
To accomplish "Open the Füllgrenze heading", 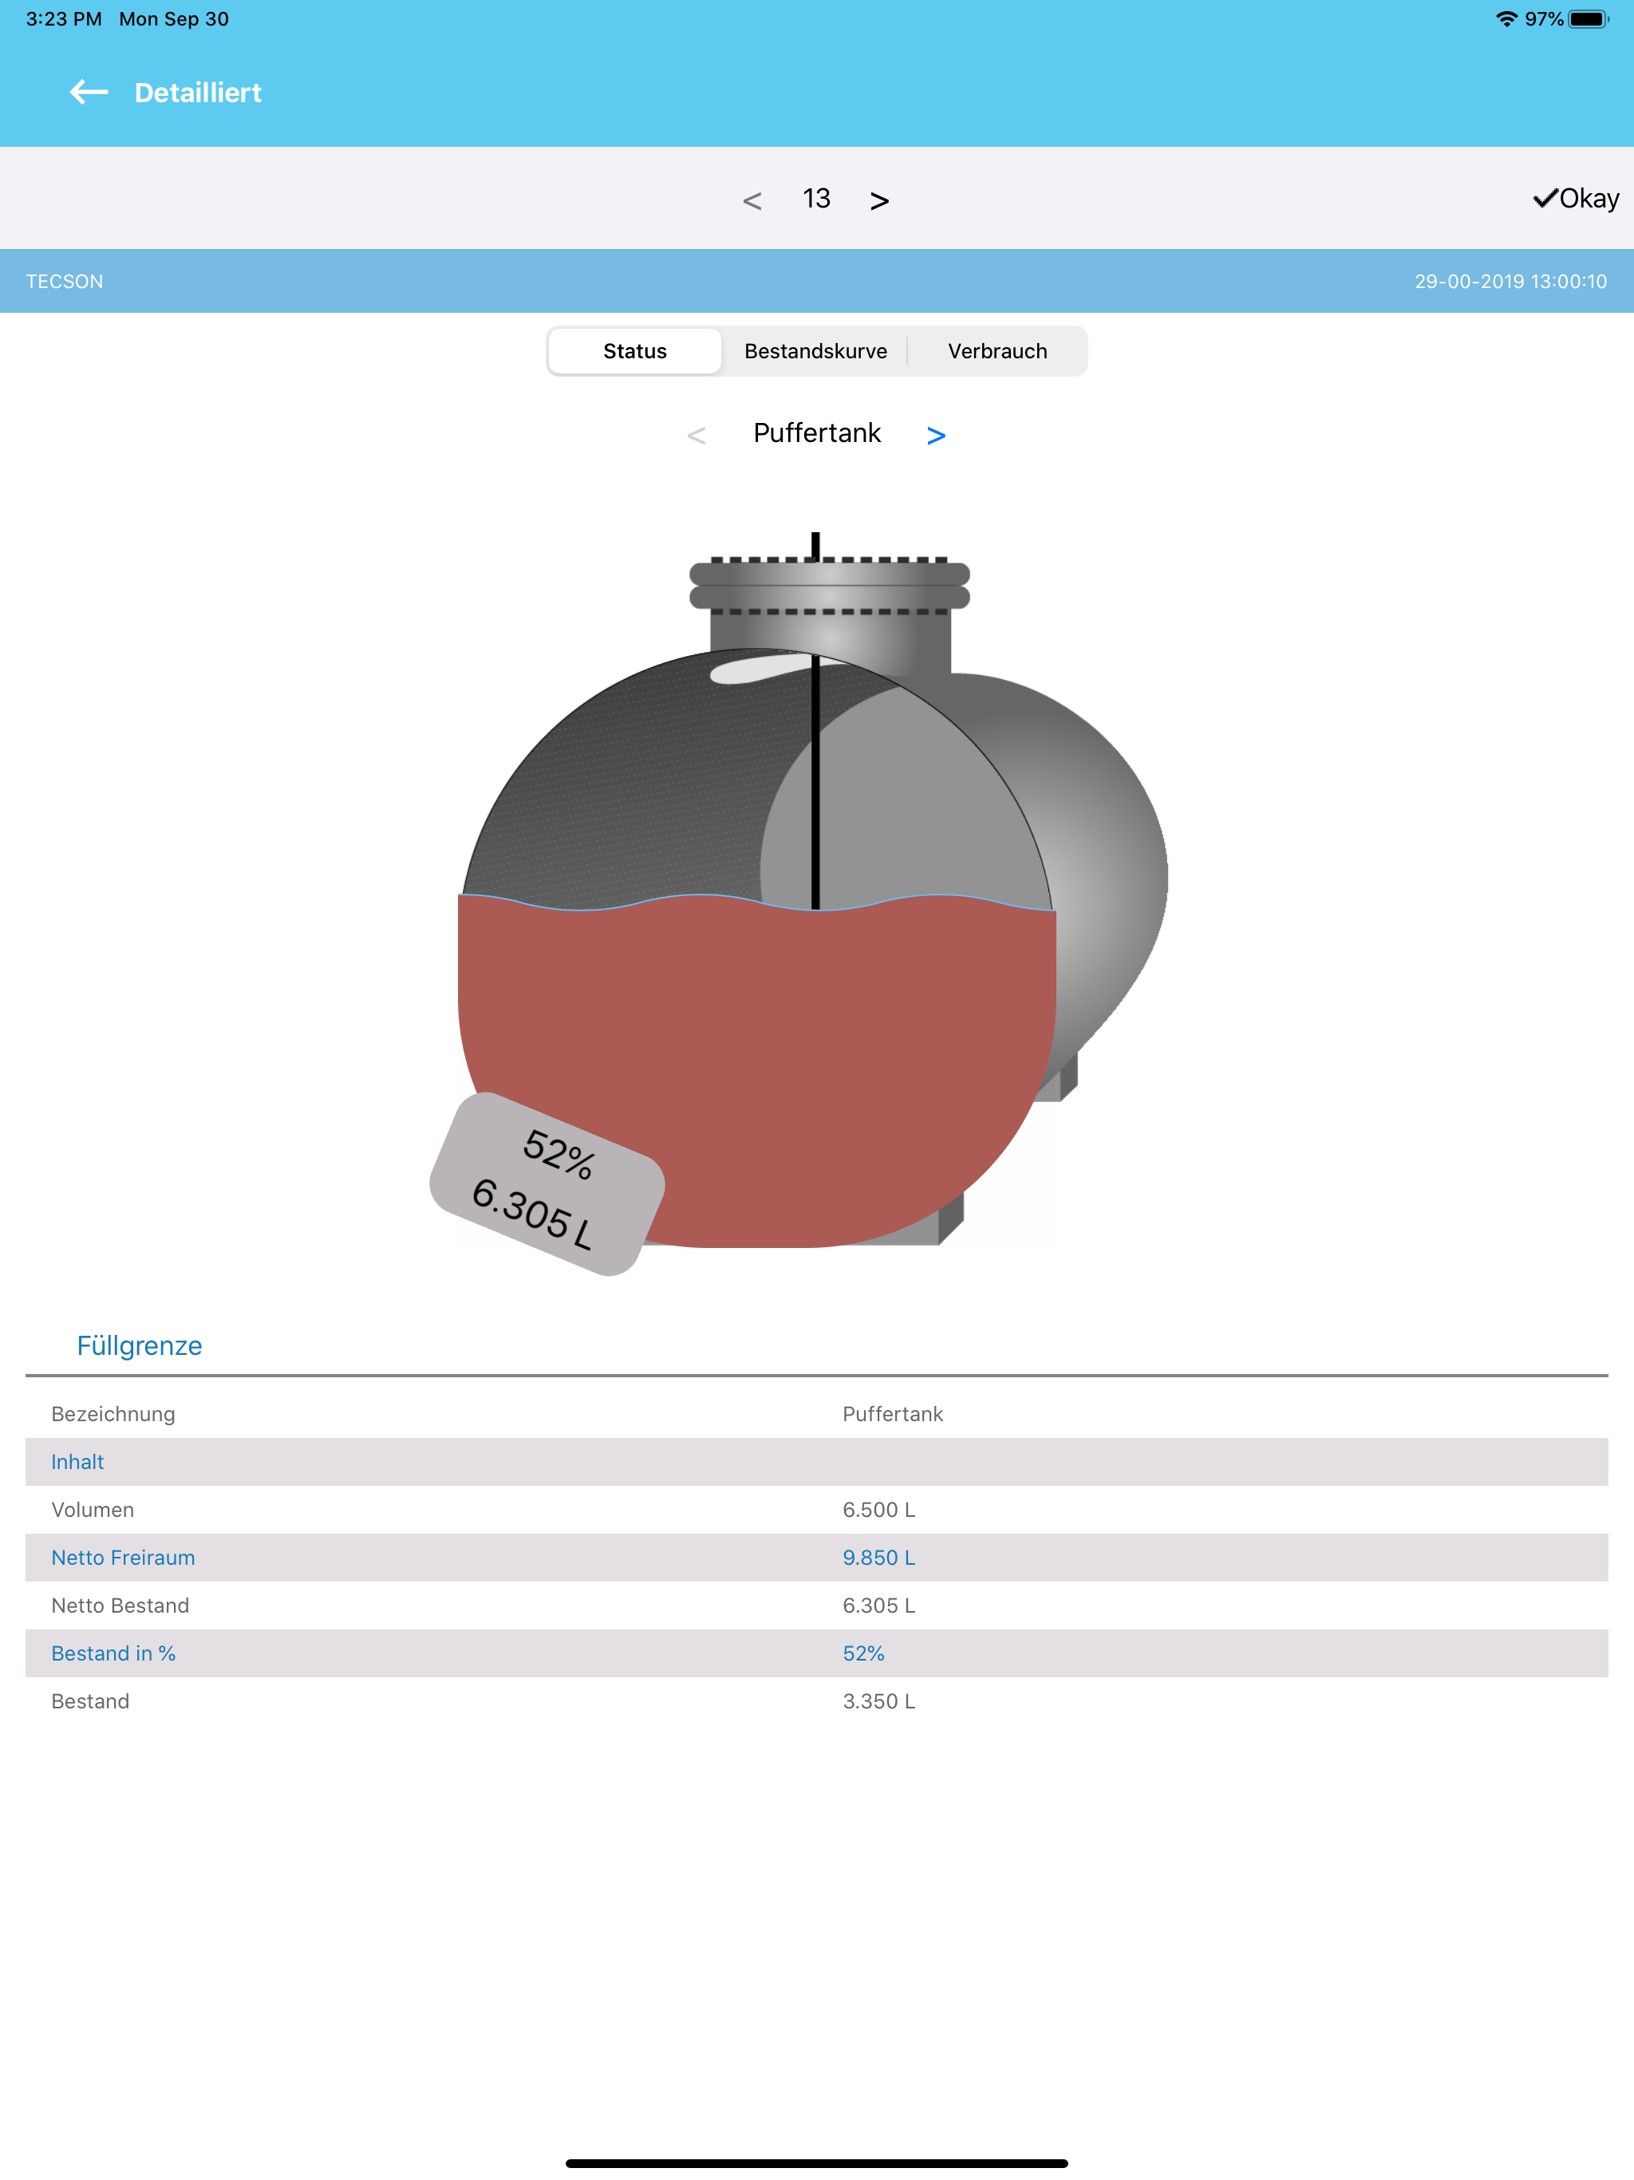I will (x=139, y=1345).
